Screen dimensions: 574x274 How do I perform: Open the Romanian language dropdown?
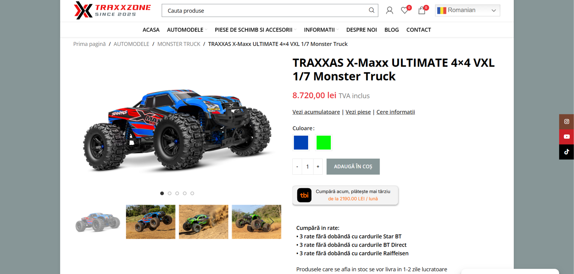(467, 10)
